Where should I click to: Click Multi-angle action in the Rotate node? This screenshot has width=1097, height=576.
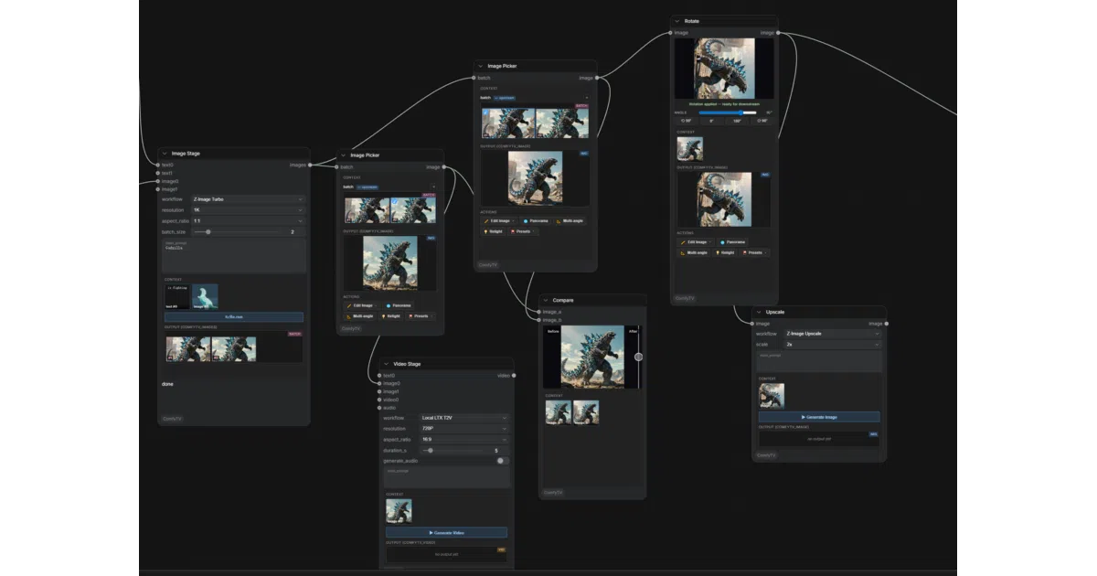[x=694, y=252]
